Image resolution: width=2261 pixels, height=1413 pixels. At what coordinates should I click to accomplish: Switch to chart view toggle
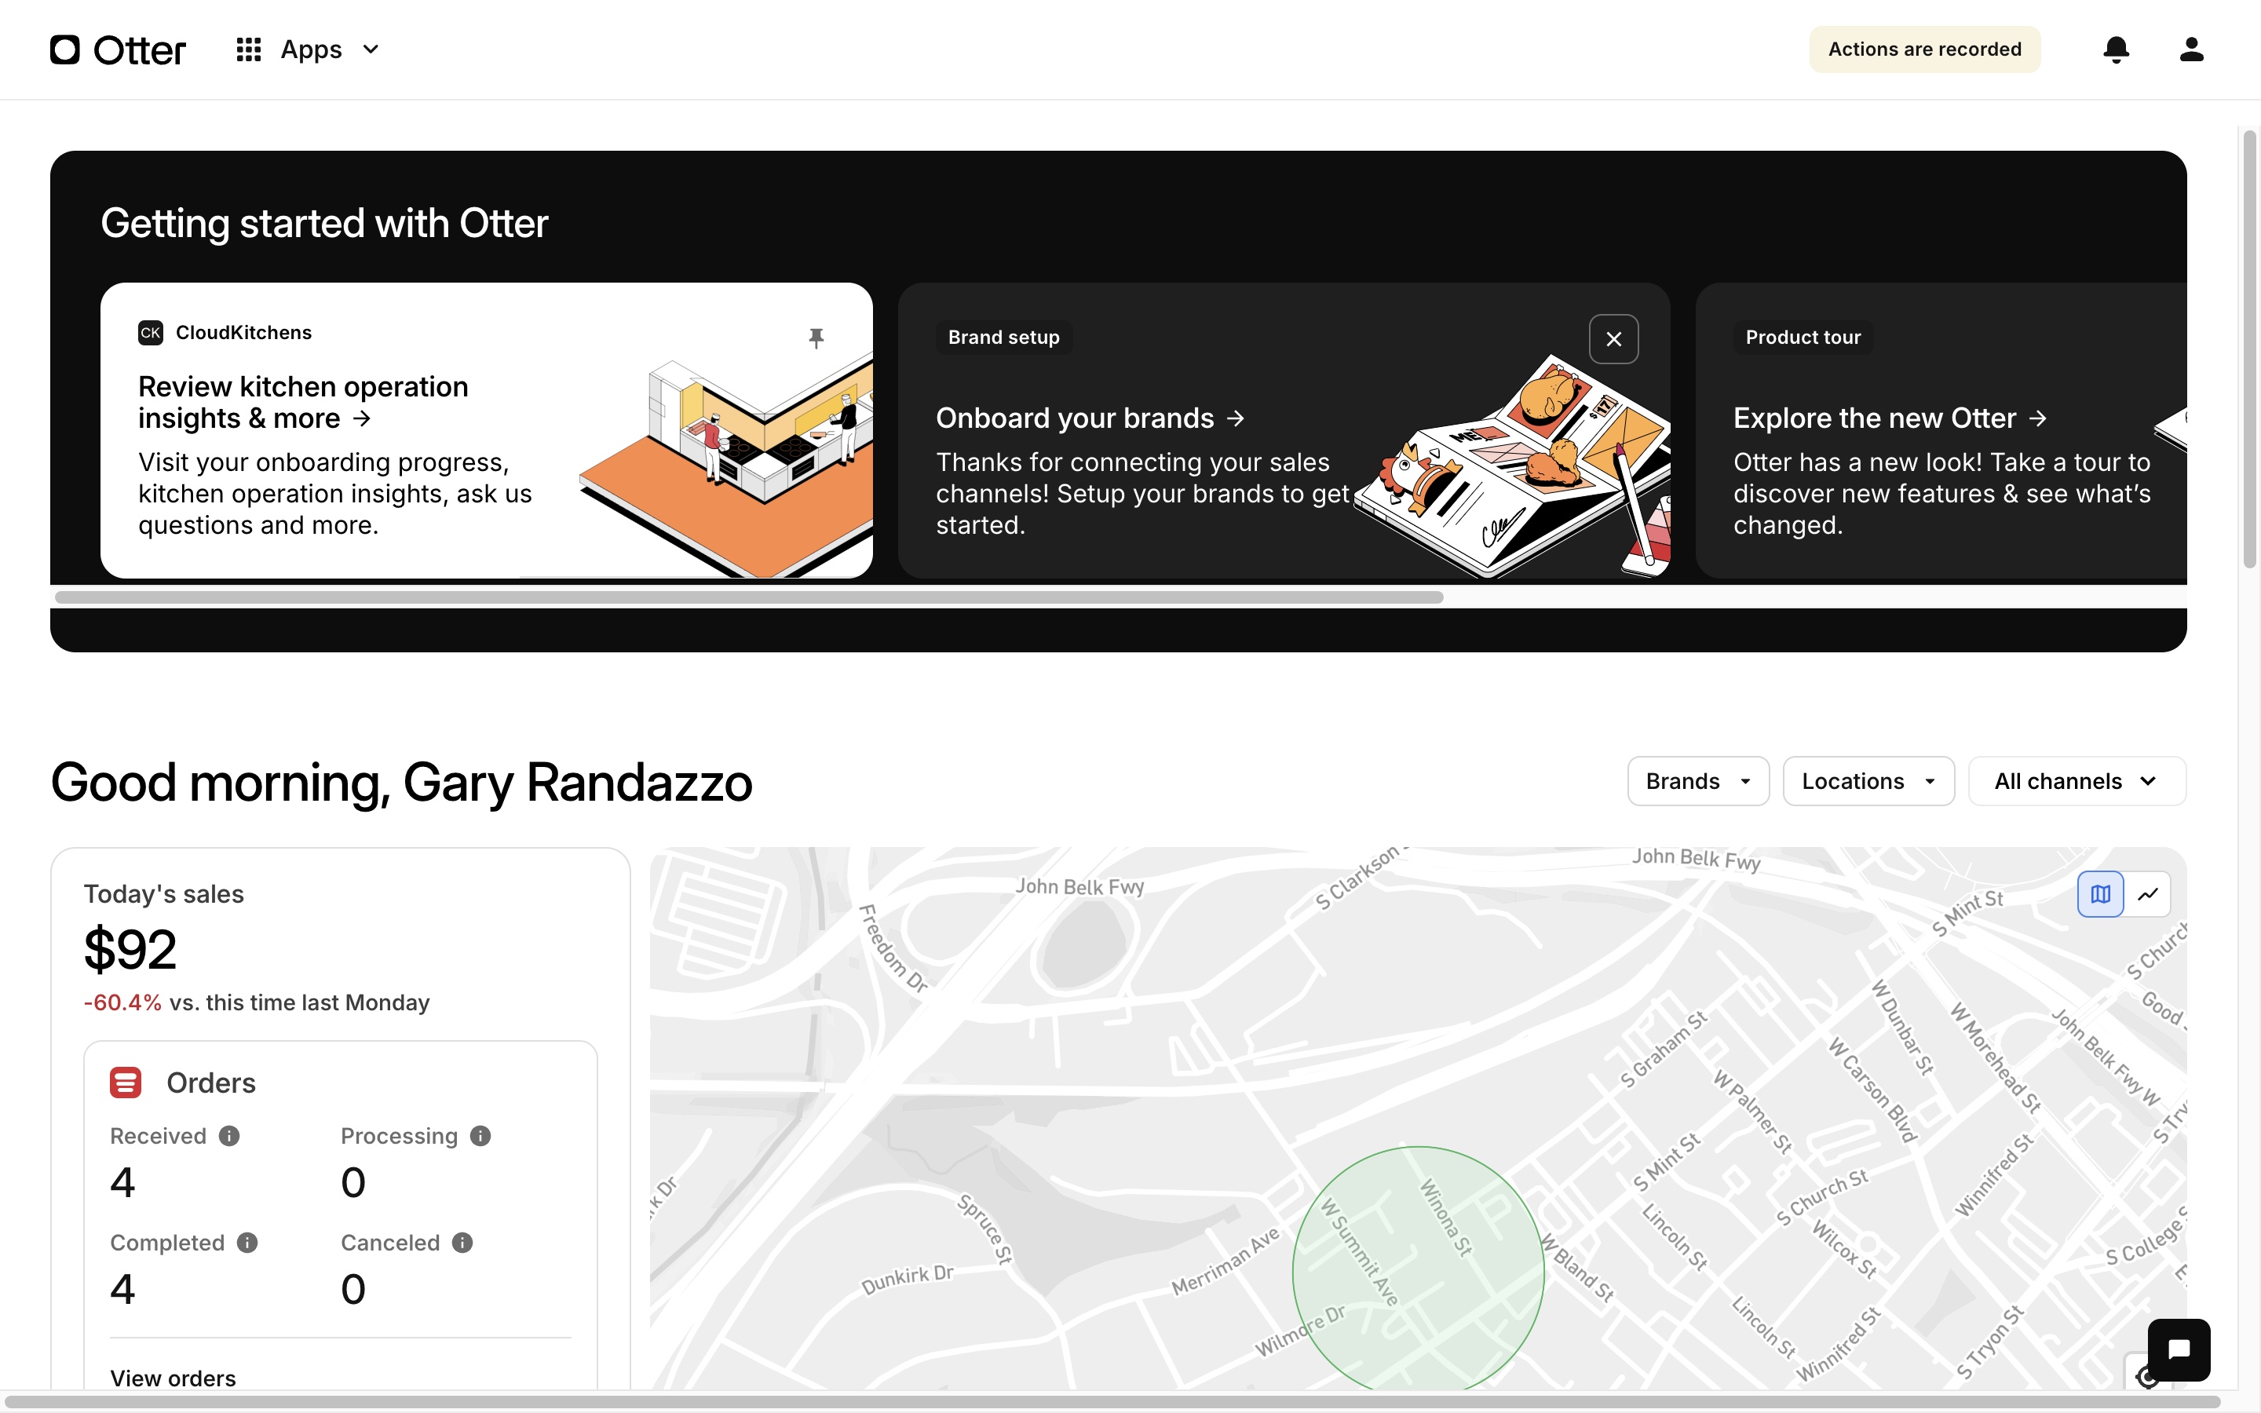2148,894
